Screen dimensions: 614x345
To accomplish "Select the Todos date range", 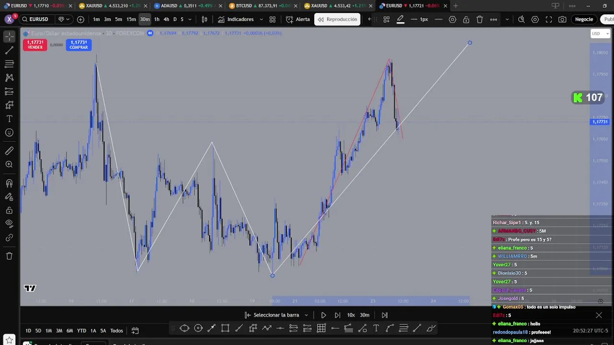I will pyautogui.click(x=117, y=331).
